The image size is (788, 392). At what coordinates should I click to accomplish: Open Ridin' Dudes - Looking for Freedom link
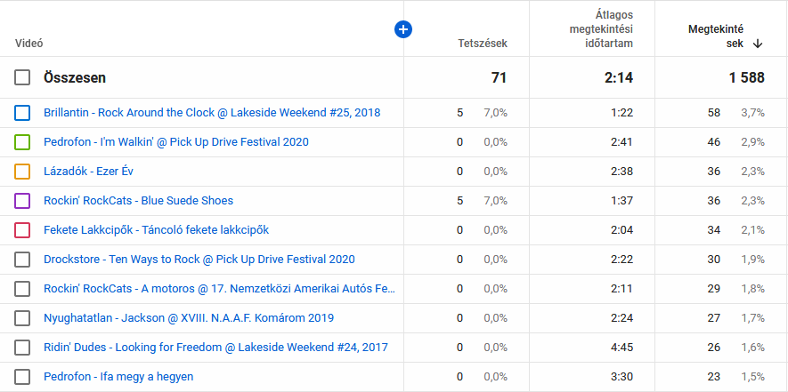click(215, 348)
